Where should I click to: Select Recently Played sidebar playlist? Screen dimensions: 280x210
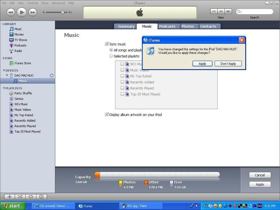tap(25, 126)
